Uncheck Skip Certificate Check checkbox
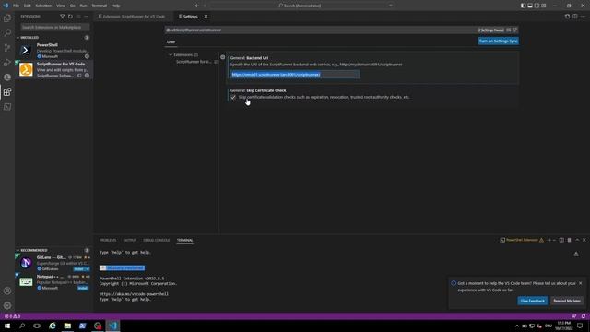 [x=233, y=97]
